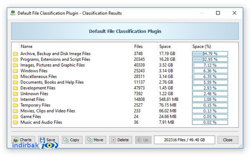This screenshot has height=157, width=251.
Task: Click folder icon next to Unknown Files
Action: pos(15,94)
